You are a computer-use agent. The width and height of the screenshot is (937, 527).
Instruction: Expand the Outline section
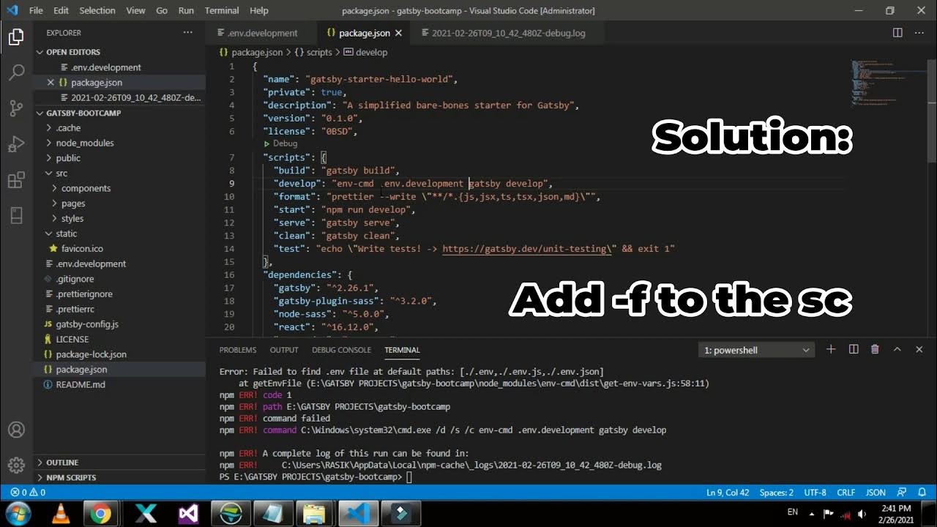click(x=119, y=463)
